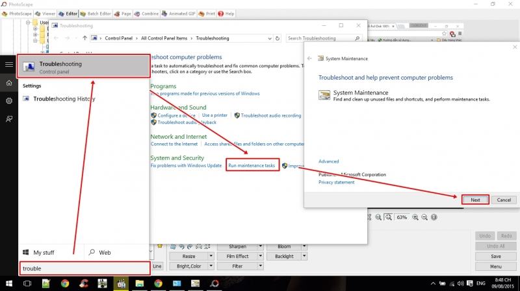Click Chrome icon in the Windows taskbar

[x=65, y=283]
